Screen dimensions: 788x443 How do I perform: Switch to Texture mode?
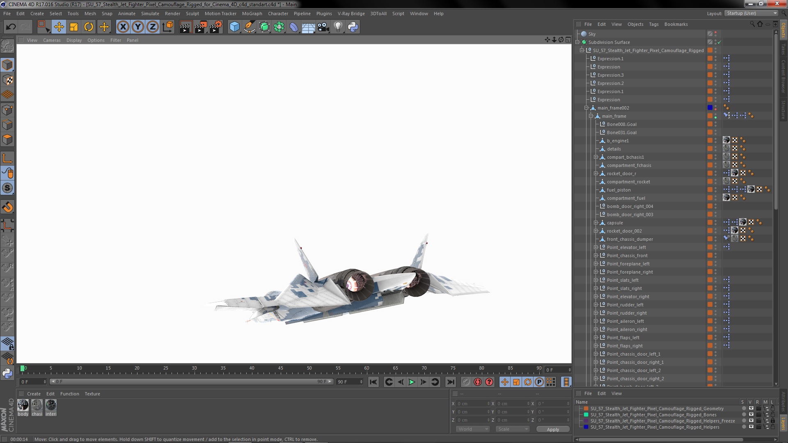coord(7,80)
